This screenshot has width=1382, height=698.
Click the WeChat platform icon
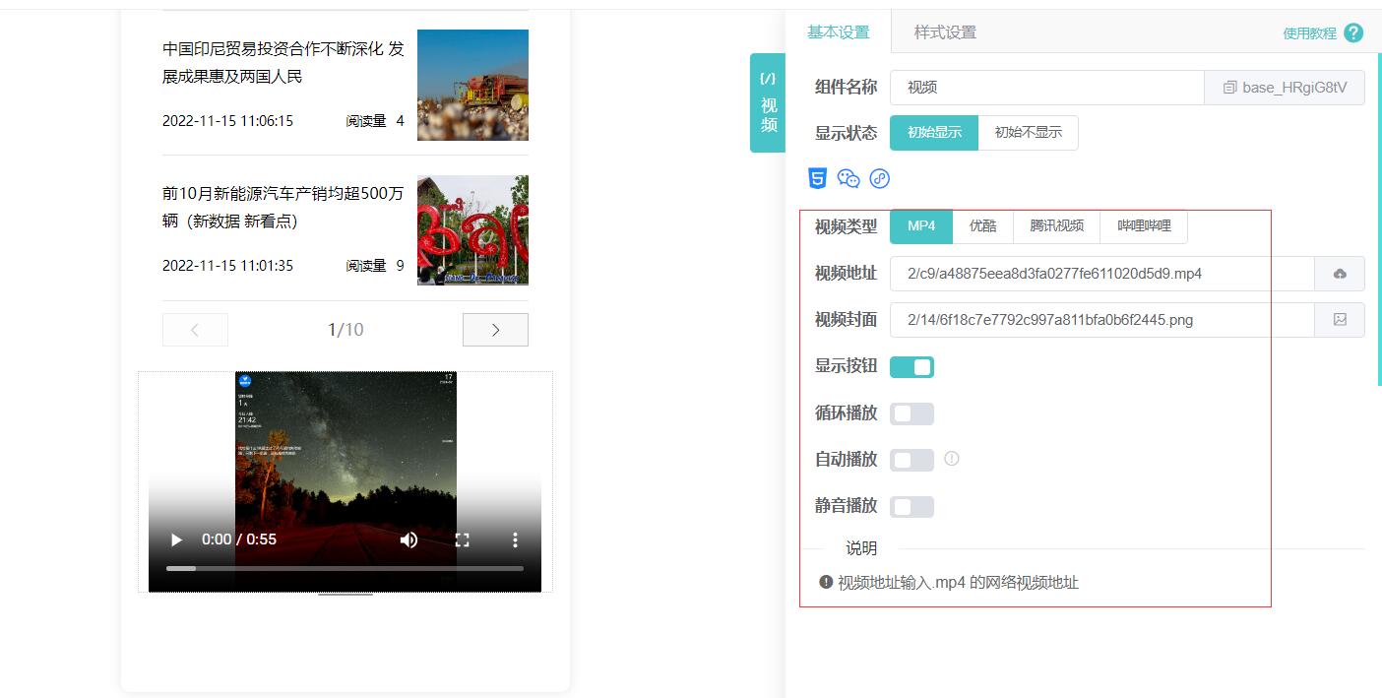point(848,178)
